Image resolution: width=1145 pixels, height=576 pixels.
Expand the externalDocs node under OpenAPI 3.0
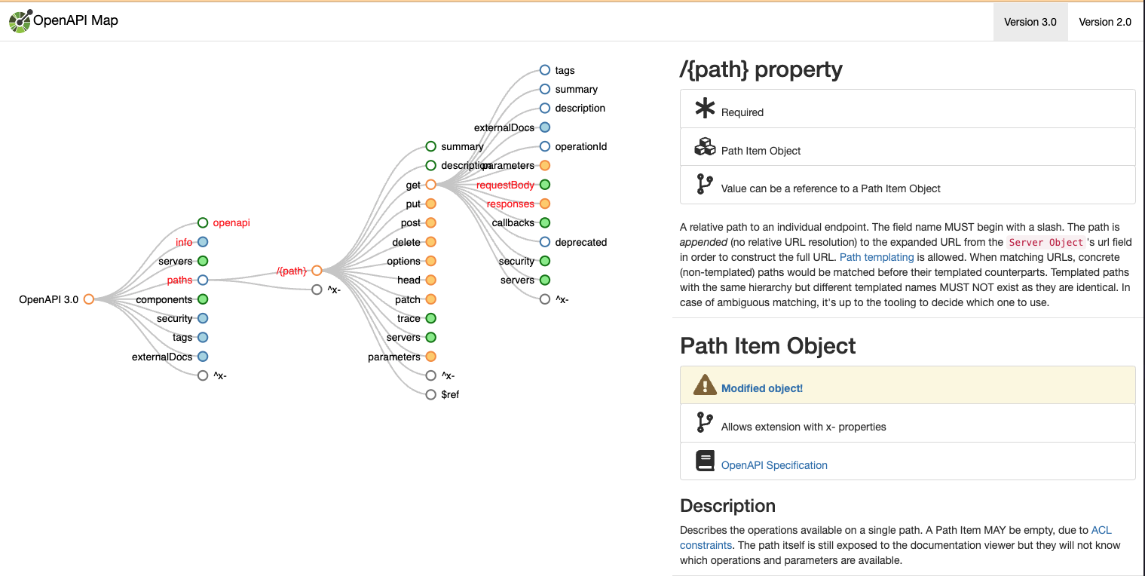pos(203,357)
